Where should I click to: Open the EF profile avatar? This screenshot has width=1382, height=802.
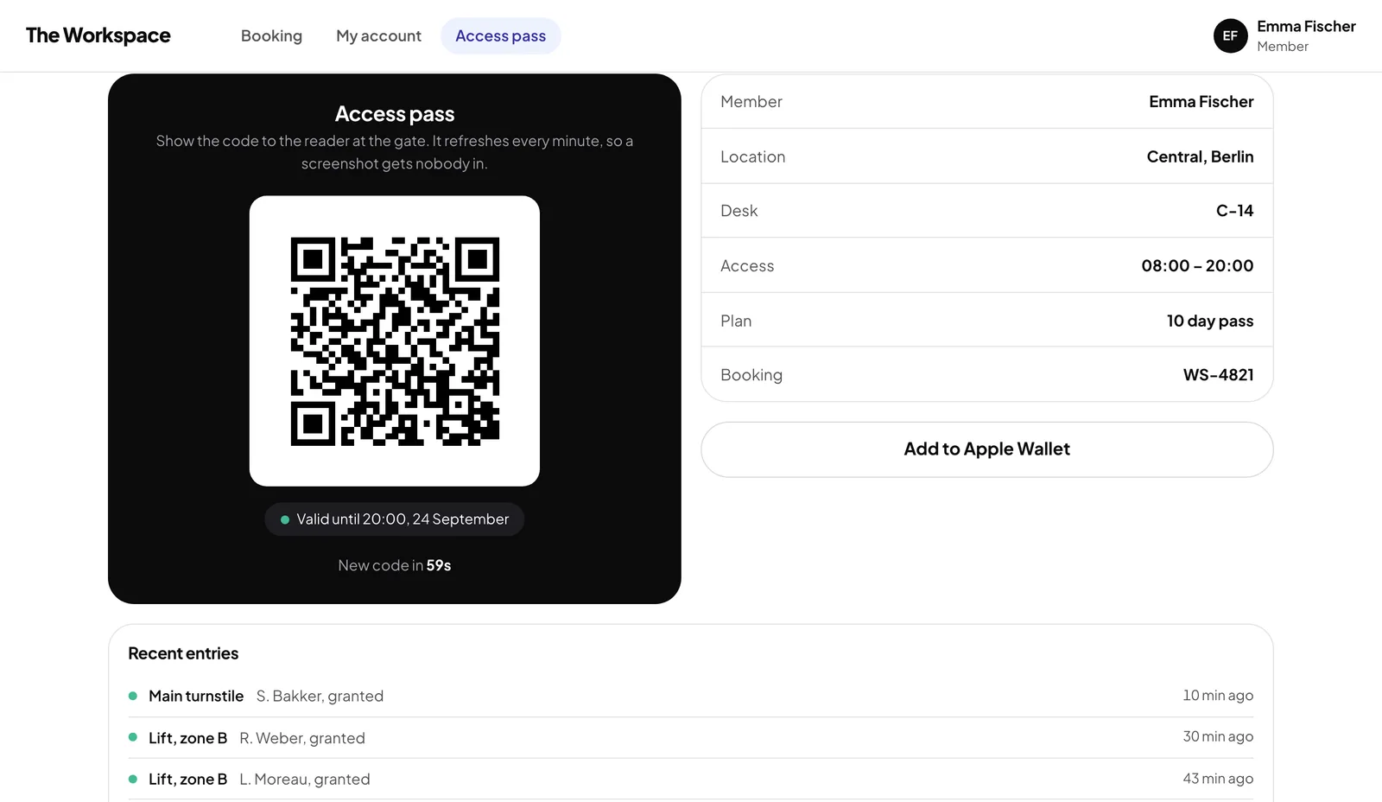1230,35
